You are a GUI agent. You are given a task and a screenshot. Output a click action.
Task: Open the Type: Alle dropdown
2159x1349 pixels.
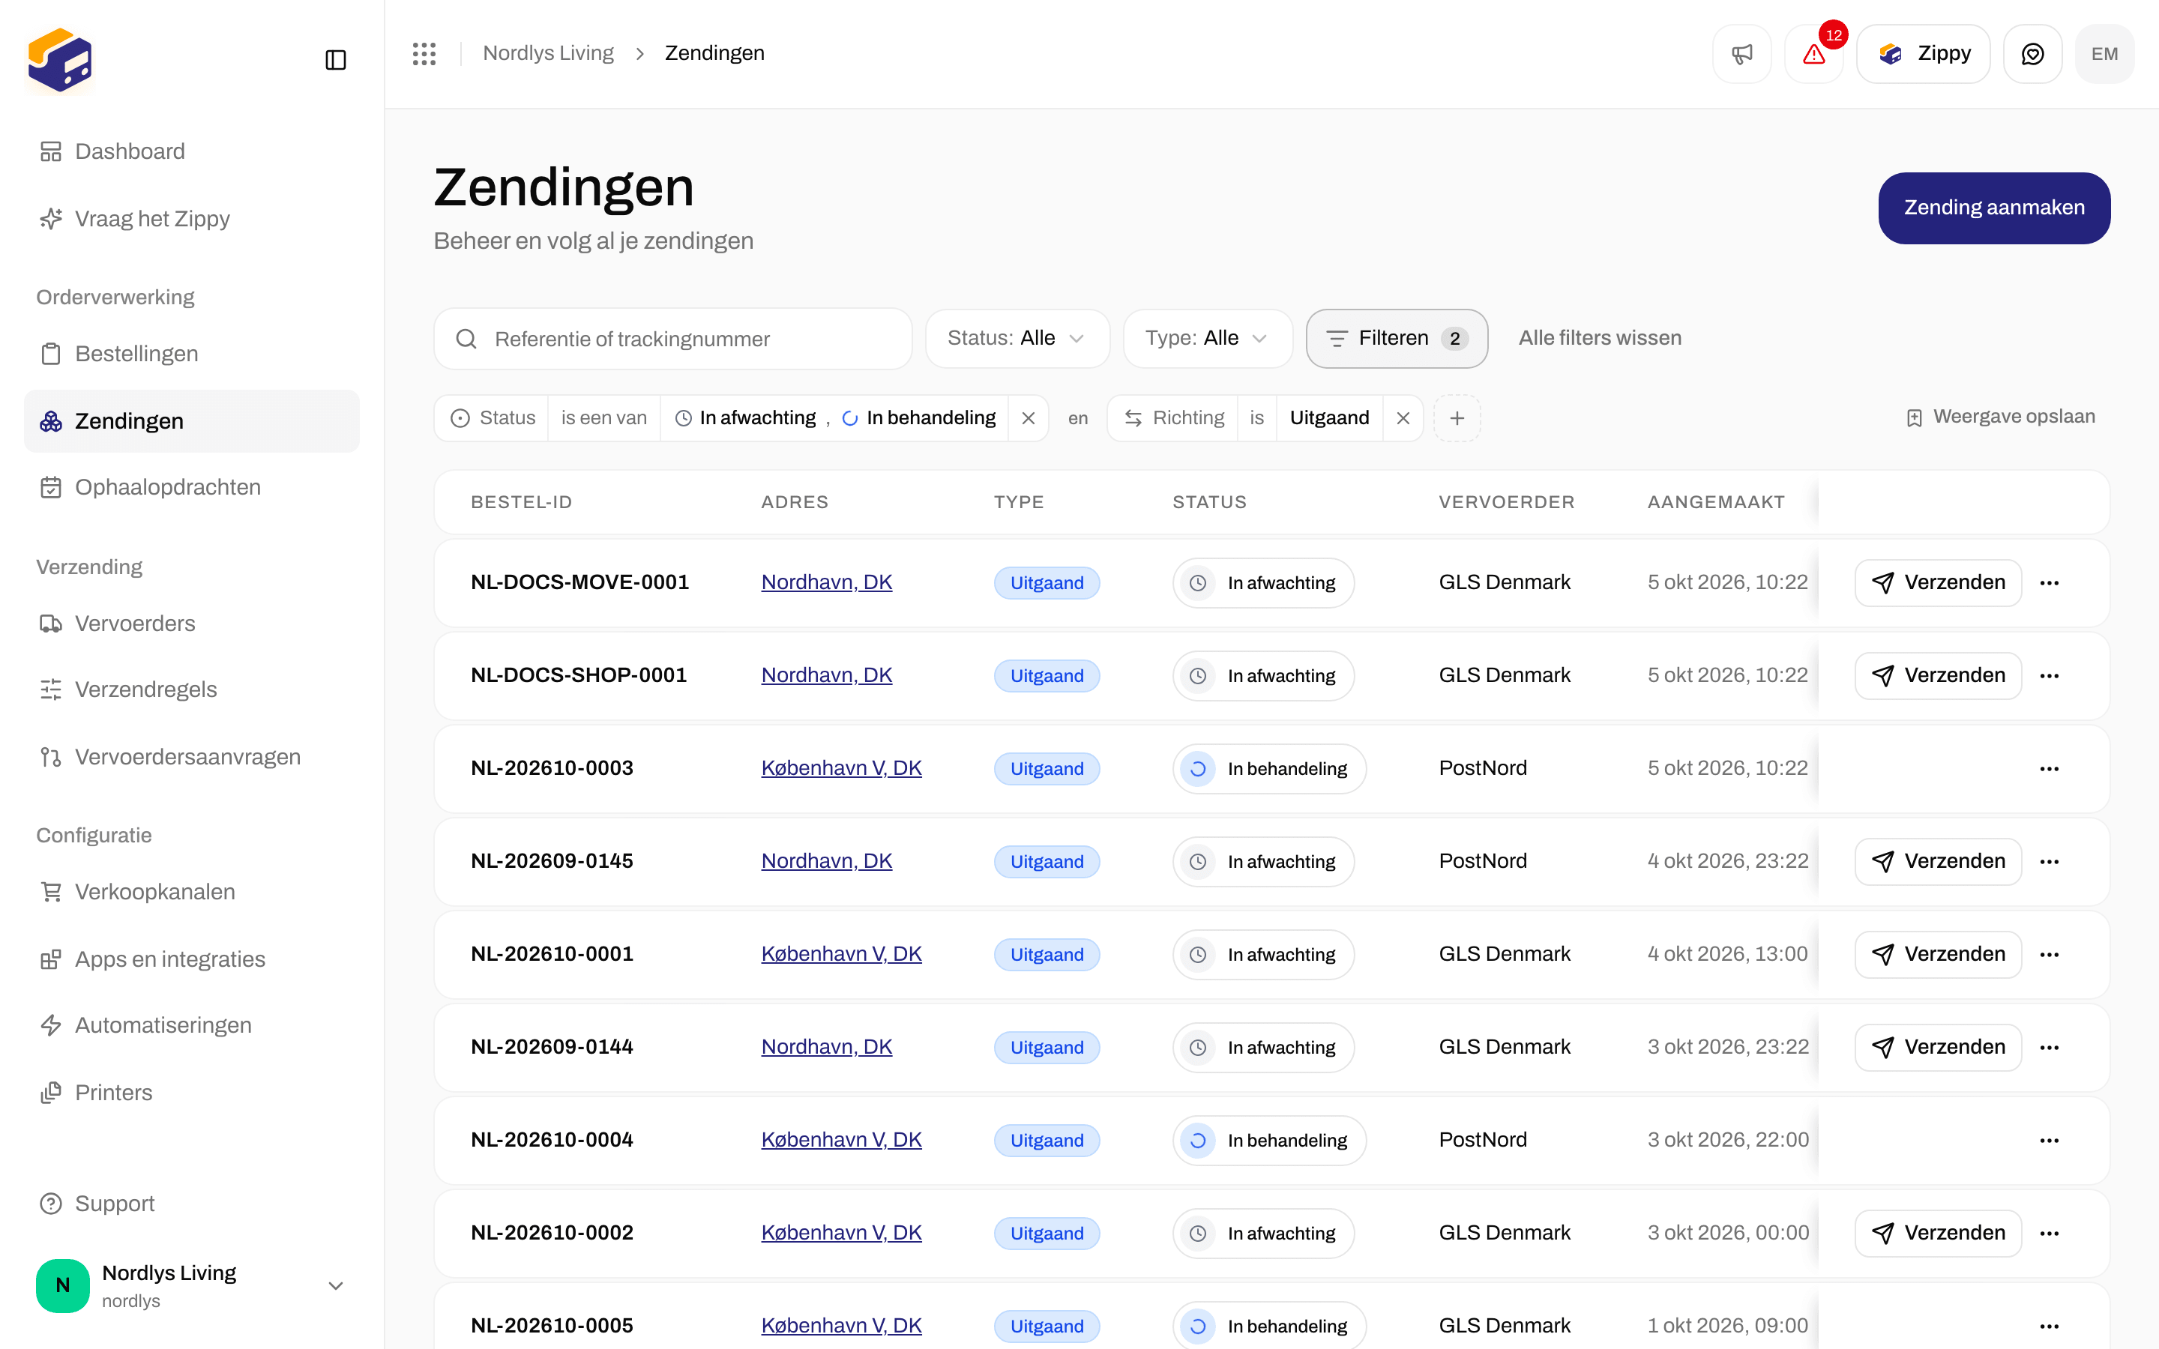[1207, 338]
